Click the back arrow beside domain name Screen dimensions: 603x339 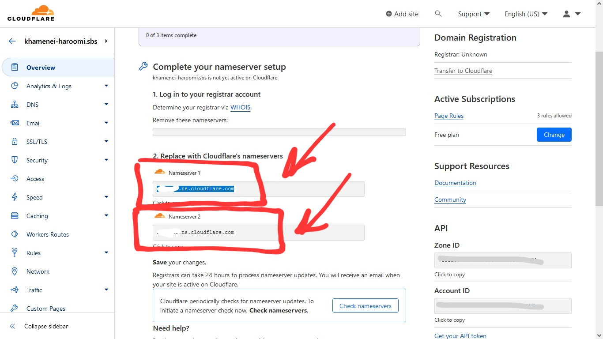click(x=12, y=41)
